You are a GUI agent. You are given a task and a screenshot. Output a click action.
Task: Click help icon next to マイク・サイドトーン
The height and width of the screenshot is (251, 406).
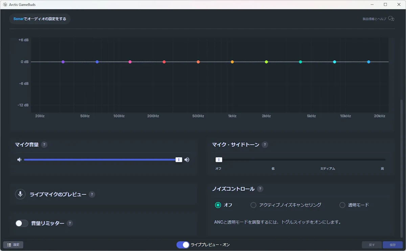(265, 145)
